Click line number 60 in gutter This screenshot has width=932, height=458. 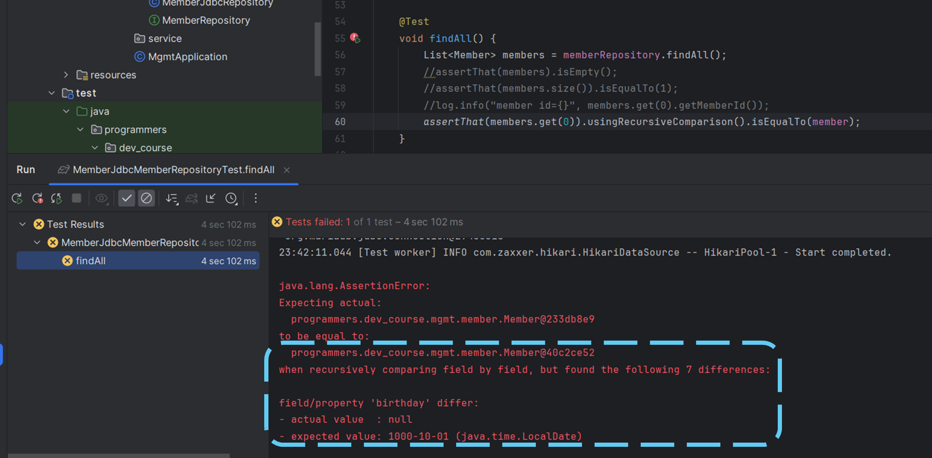pyautogui.click(x=340, y=122)
